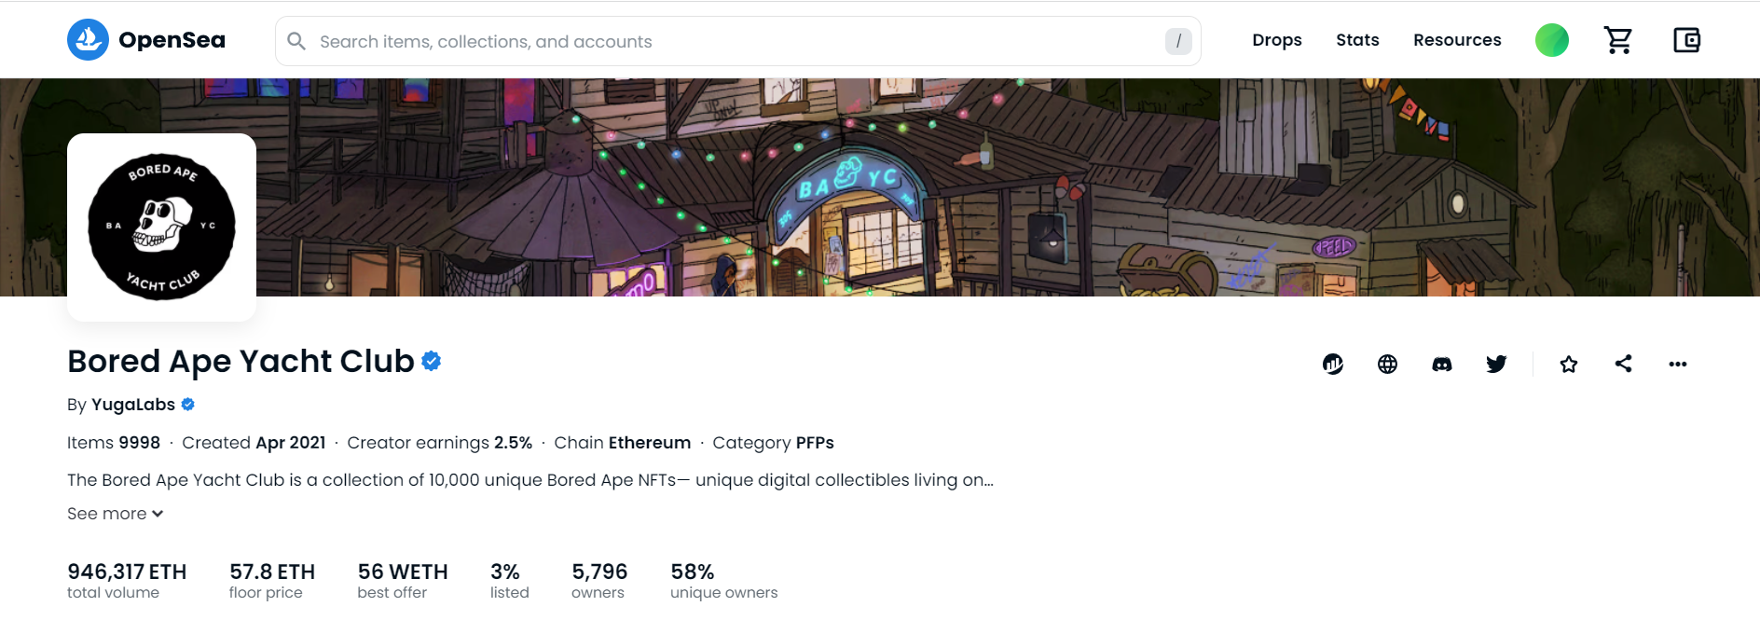
Task: Go to OpenSea home via wordmark
Action: pyautogui.click(x=172, y=40)
